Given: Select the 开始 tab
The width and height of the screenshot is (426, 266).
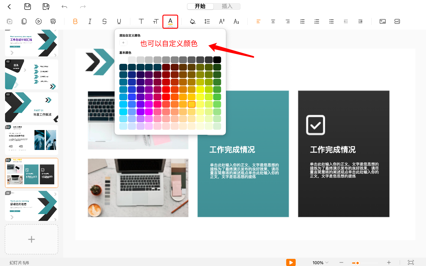Looking at the screenshot, I should [x=200, y=6].
